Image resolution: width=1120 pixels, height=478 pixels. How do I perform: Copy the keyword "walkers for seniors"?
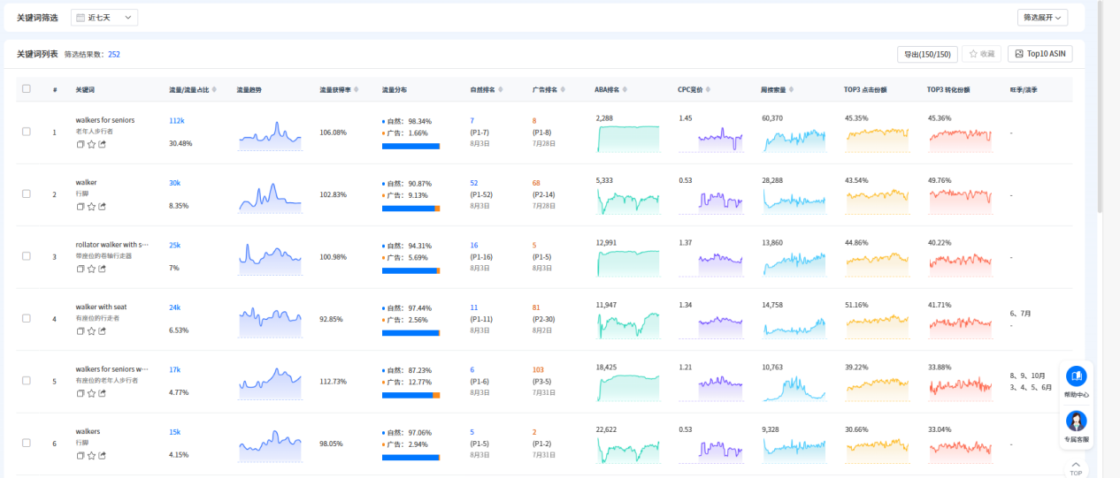pos(81,144)
